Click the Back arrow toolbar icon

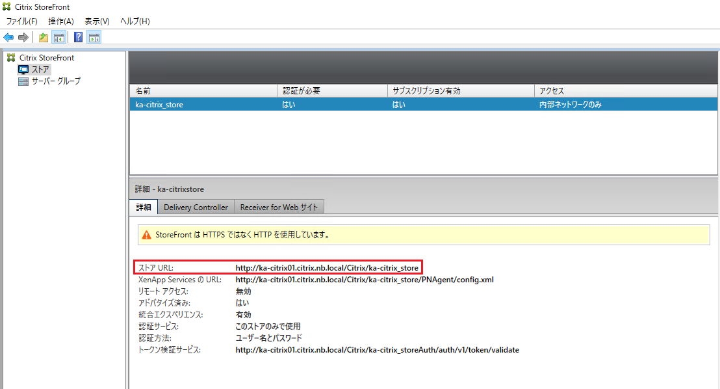[x=8, y=37]
